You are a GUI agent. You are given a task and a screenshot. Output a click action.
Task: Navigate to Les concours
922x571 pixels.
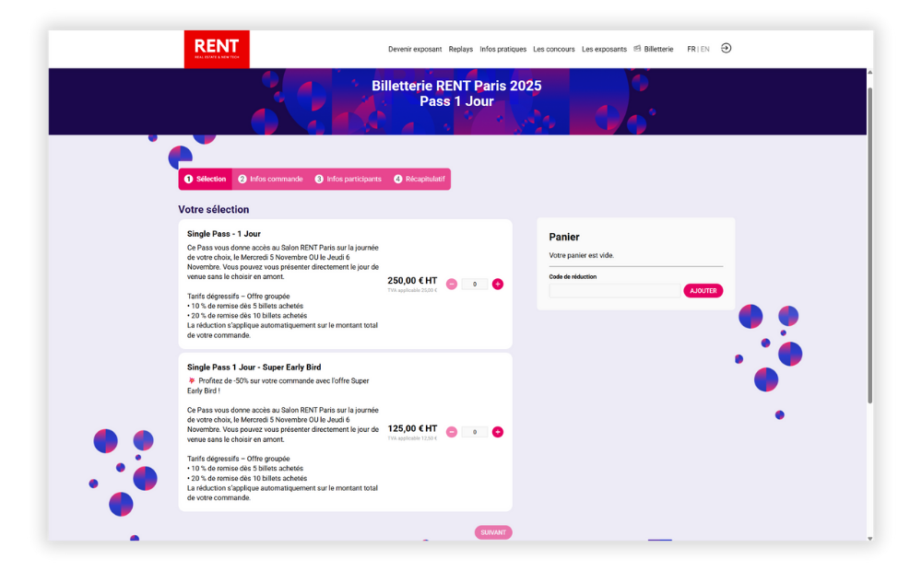tap(553, 49)
